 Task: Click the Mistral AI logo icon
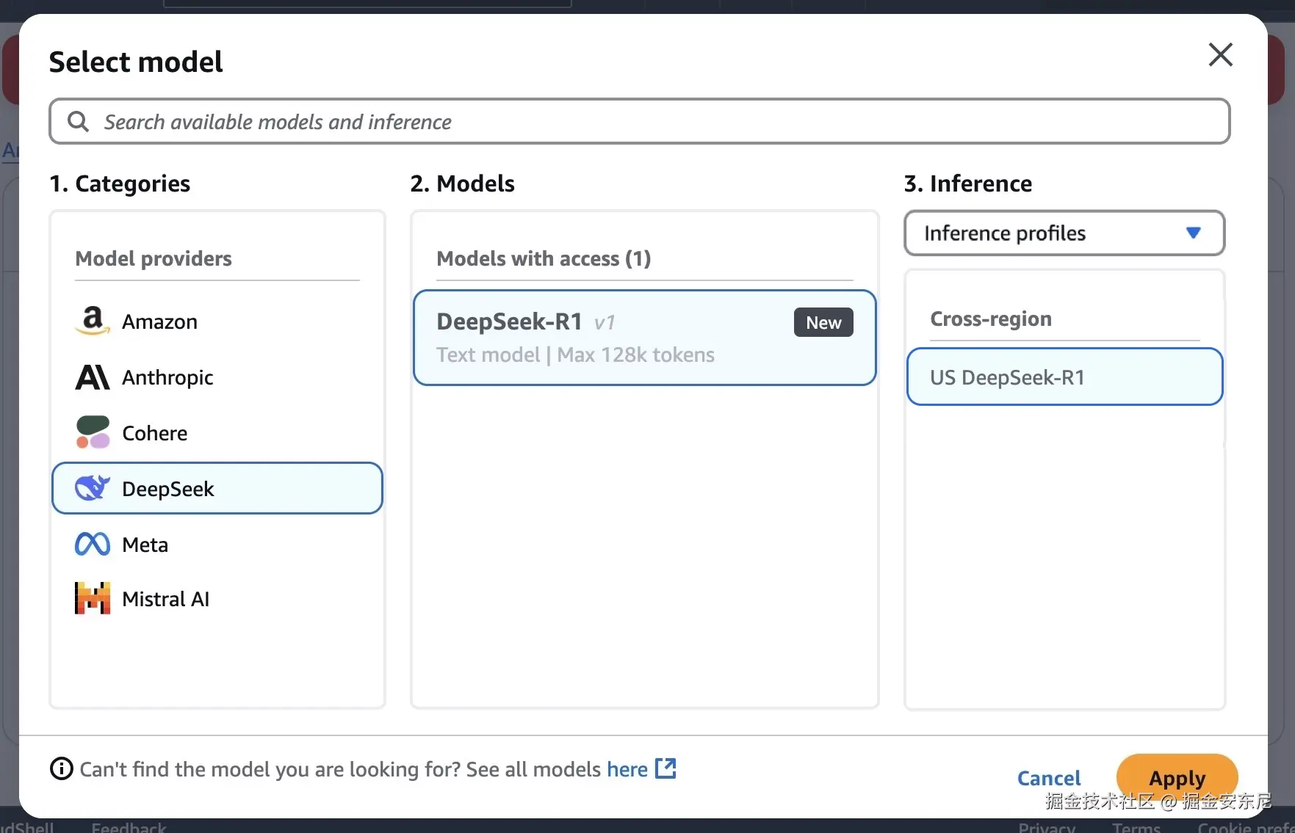[93, 599]
